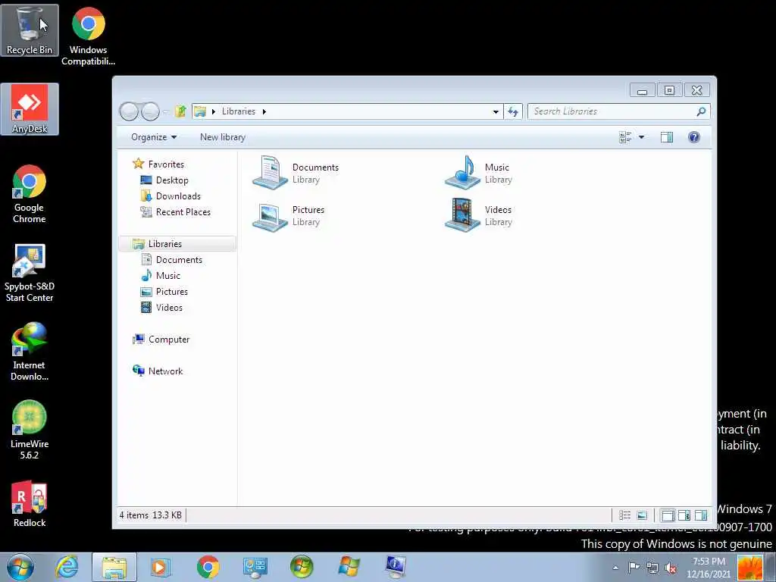
Task: Click the New library button
Action: pos(223,137)
